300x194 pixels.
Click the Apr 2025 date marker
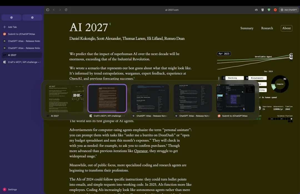(224, 54)
